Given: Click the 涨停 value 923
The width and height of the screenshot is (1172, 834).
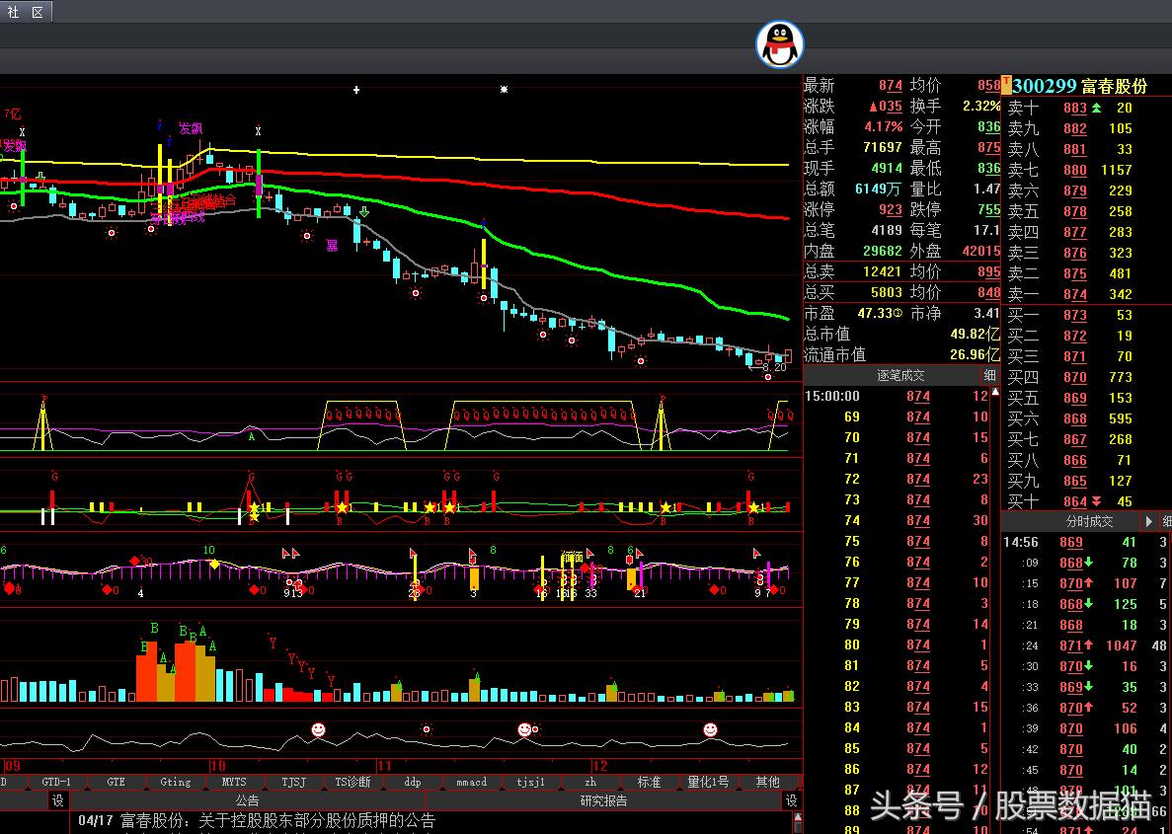Looking at the screenshot, I should coord(891,210).
